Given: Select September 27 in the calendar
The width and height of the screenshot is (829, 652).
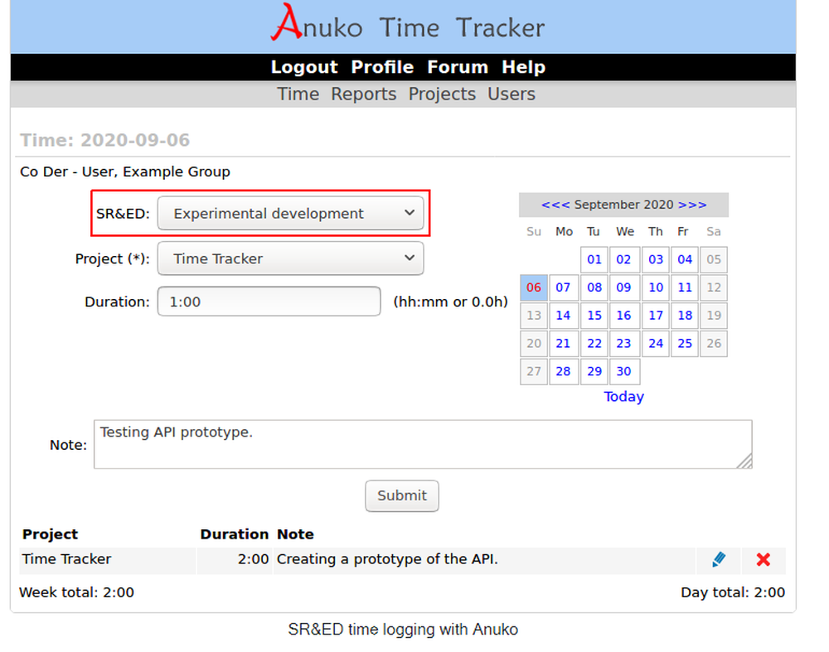Looking at the screenshot, I should click(533, 371).
